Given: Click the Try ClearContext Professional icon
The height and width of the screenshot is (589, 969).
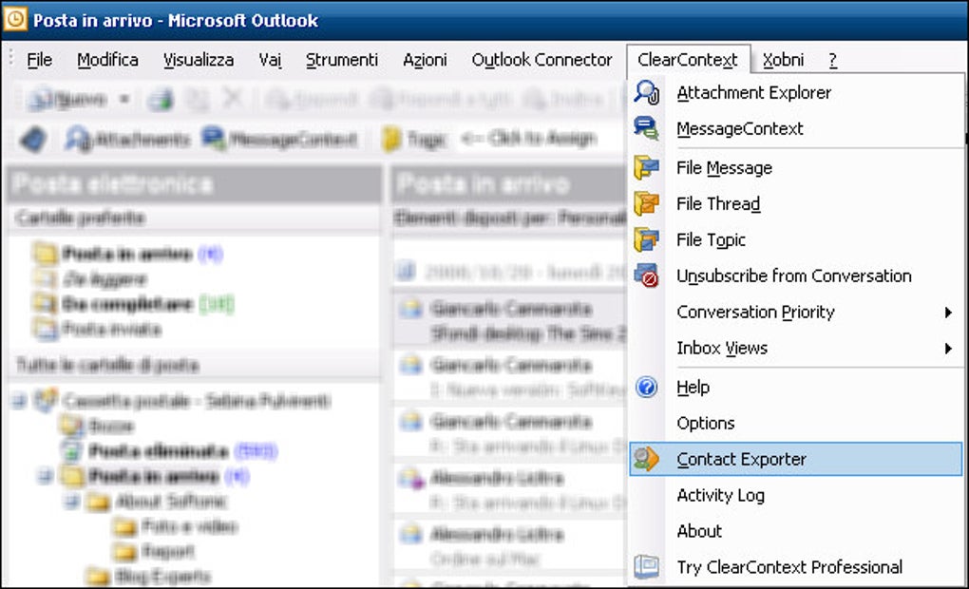Looking at the screenshot, I should point(648,566).
